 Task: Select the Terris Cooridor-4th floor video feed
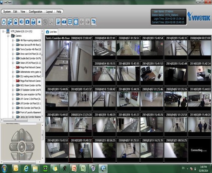click(x=68, y=60)
